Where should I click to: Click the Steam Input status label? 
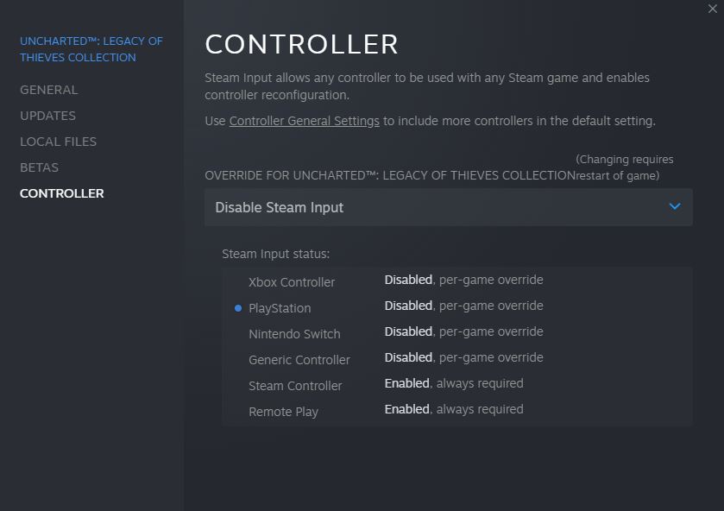pyautogui.click(x=276, y=254)
